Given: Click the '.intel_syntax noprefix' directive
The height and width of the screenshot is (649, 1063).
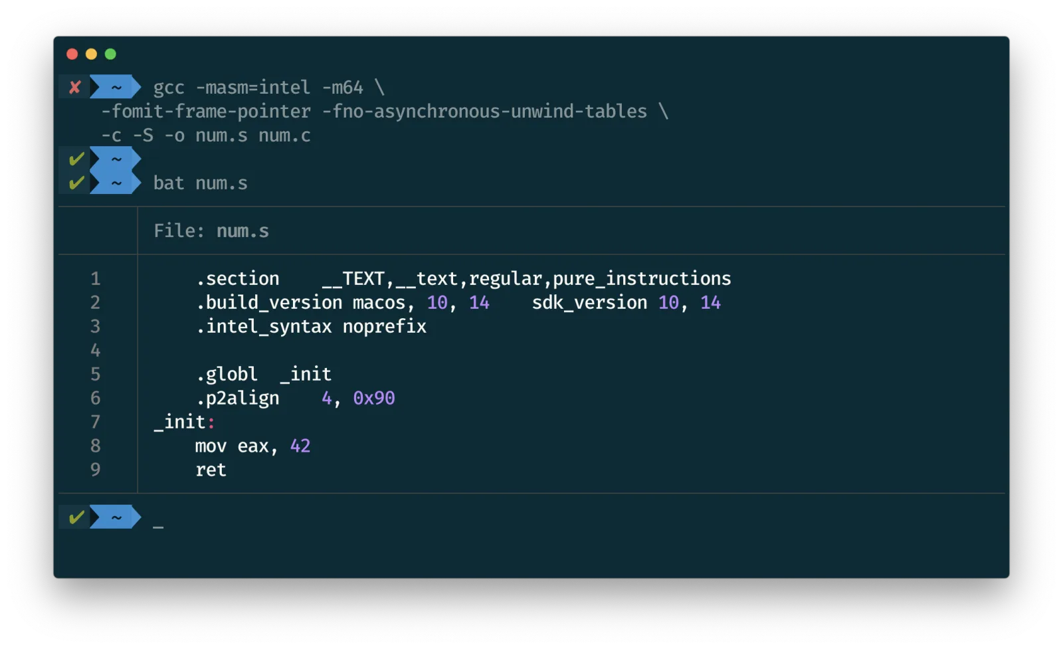Looking at the screenshot, I should pyautogui.click(x=311, y=327).
